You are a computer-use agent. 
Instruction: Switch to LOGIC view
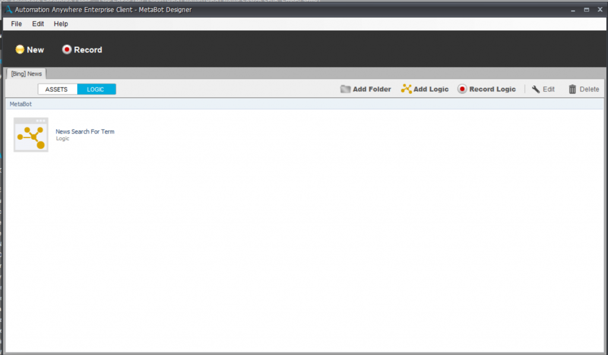[x=96, y=89]
